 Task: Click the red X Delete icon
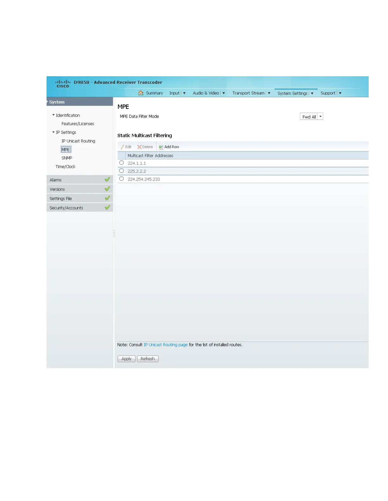(x=139, y=147)
